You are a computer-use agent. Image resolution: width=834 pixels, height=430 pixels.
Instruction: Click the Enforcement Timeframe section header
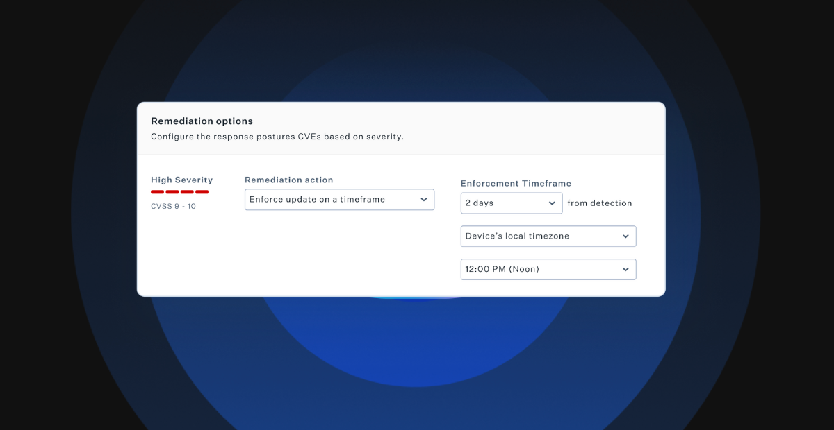coord(516,183)
